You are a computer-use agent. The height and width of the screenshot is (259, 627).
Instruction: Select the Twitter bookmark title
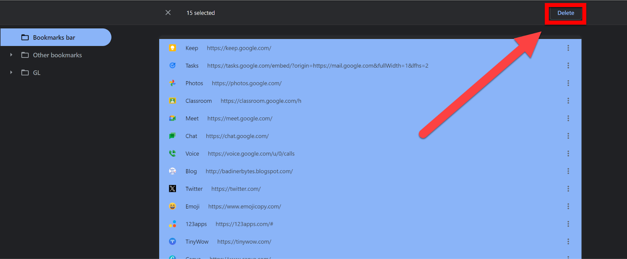(x=194, y=189)
